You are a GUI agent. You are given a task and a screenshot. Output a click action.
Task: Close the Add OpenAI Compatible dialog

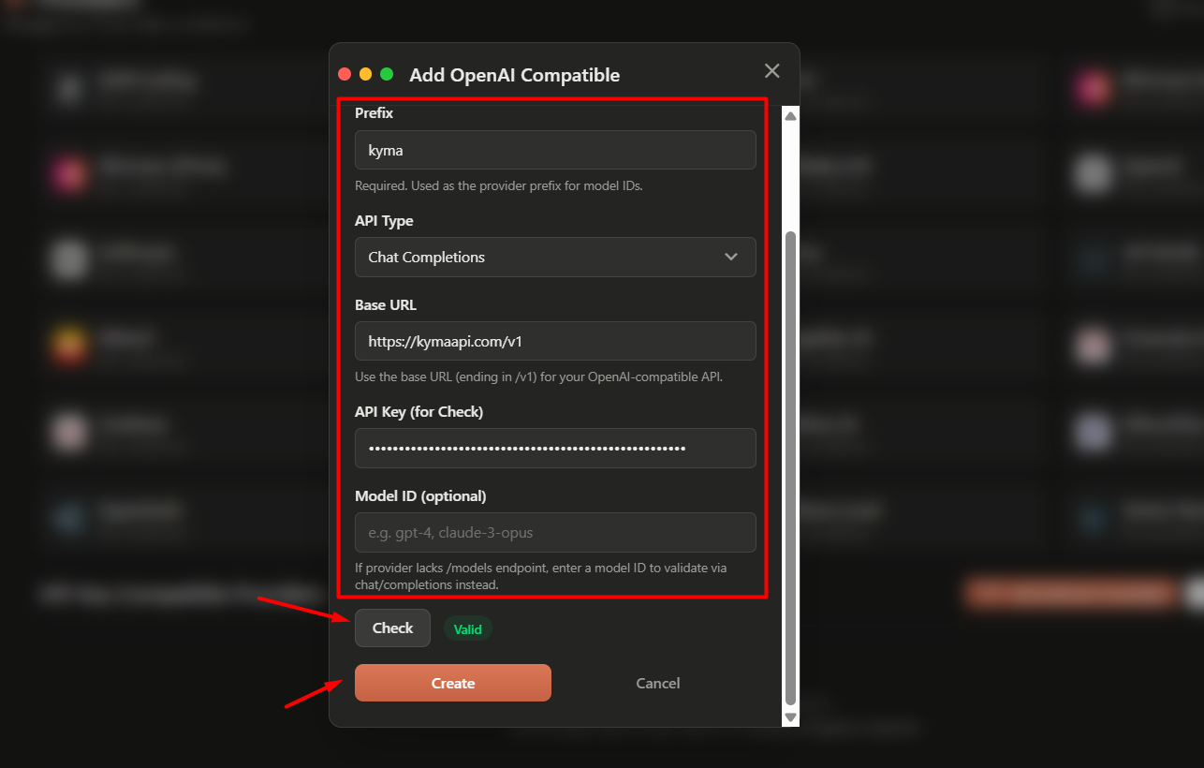coord(771,70)
